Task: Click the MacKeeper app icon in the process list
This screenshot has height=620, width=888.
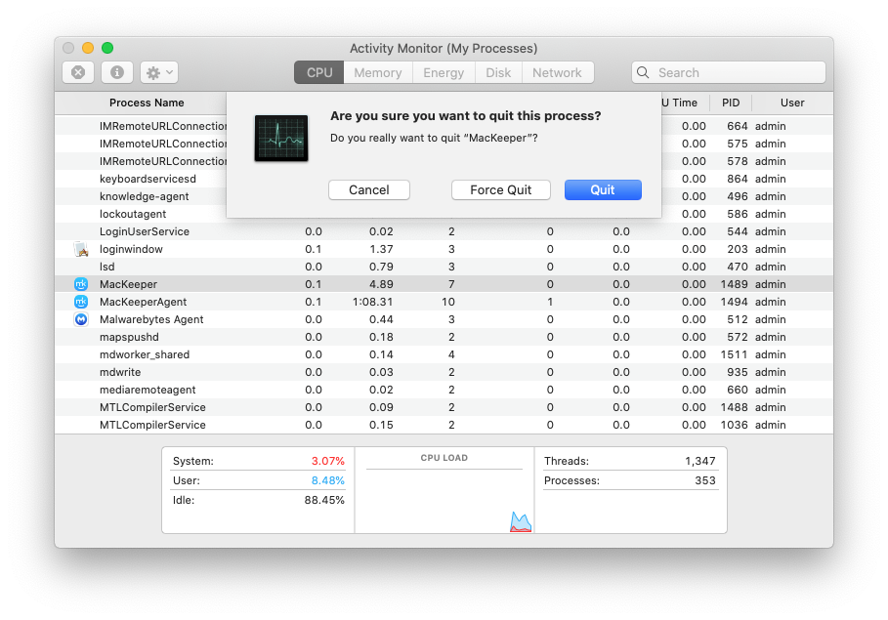Action: click(81, 284)
